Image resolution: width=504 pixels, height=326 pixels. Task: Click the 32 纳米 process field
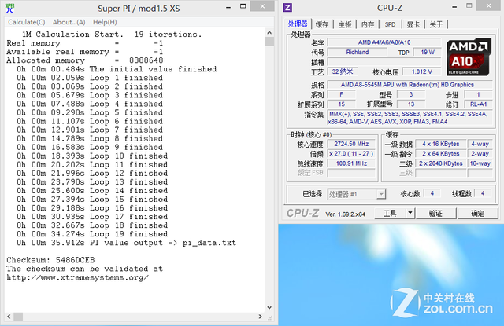(x=343, y=71)
